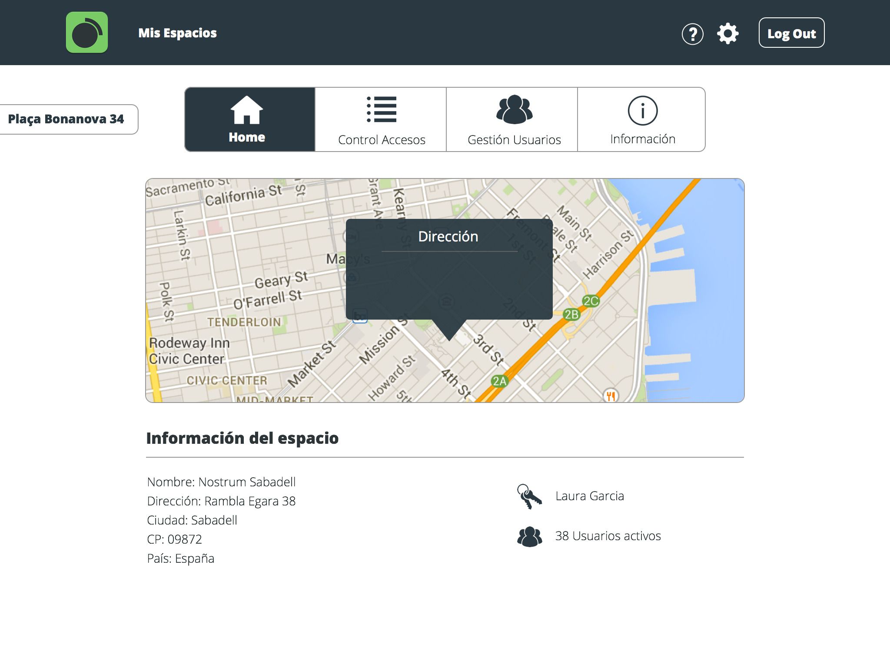Click the Dirección map popup
890x667 pixels.
(449, 269)
